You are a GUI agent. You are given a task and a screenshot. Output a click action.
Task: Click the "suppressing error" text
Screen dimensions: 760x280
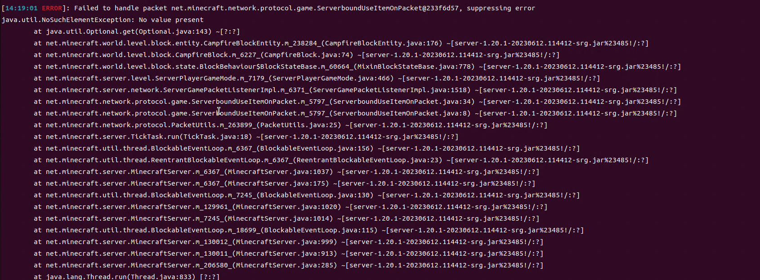coord(501,8)
